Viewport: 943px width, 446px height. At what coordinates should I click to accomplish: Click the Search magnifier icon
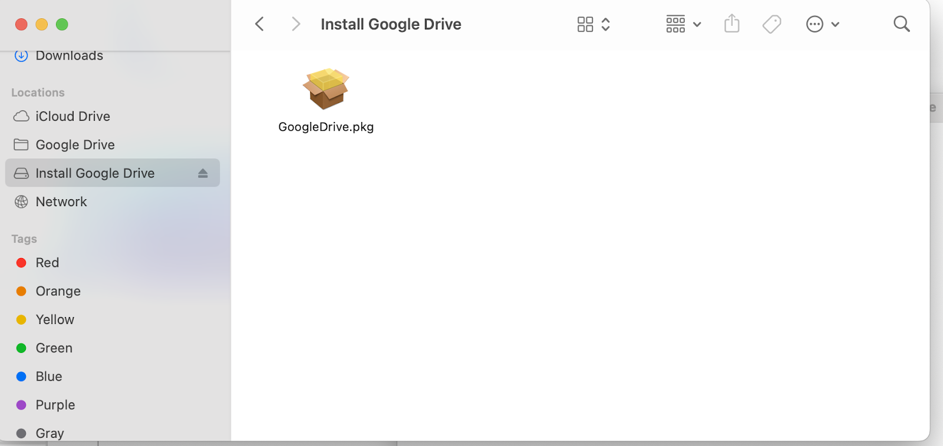[902, 24]
